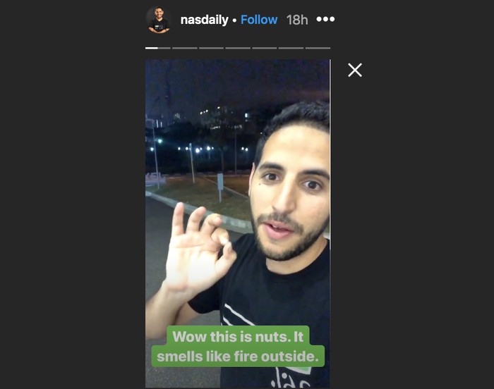494x389 pixels.
Task: Open the three-dots more options menu
Action: (325, 20)
